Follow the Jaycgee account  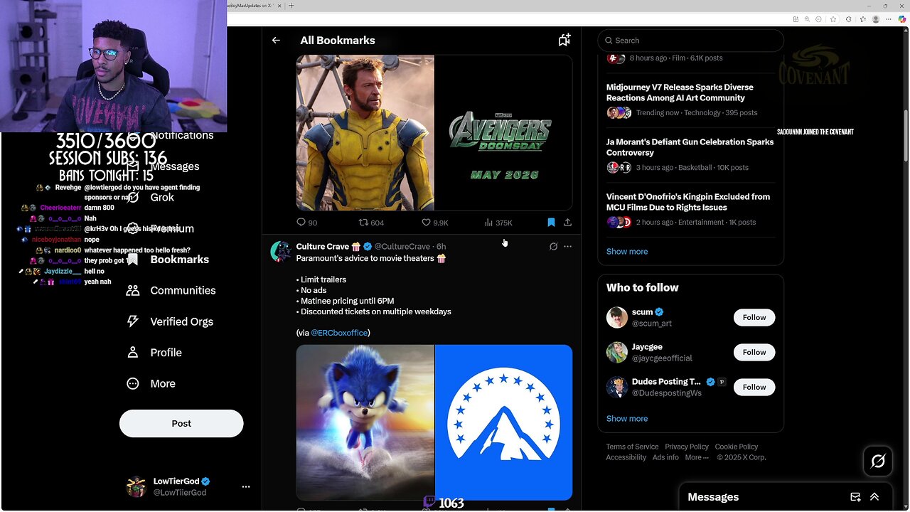pyautogui.click(x=754, y=352)
